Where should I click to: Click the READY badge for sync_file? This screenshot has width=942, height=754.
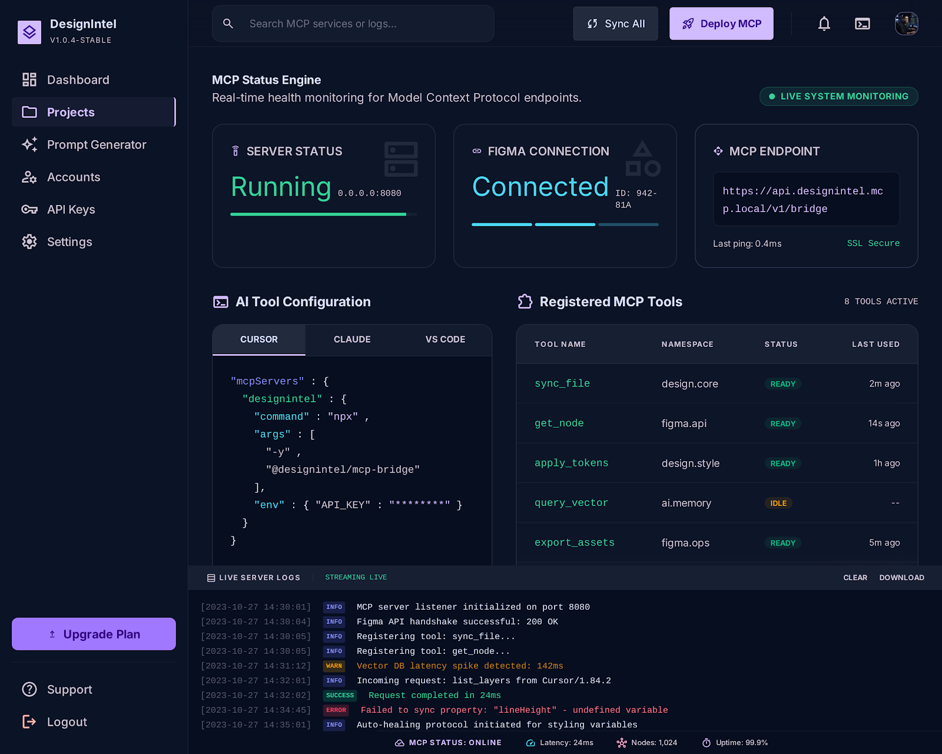point(783,384)
